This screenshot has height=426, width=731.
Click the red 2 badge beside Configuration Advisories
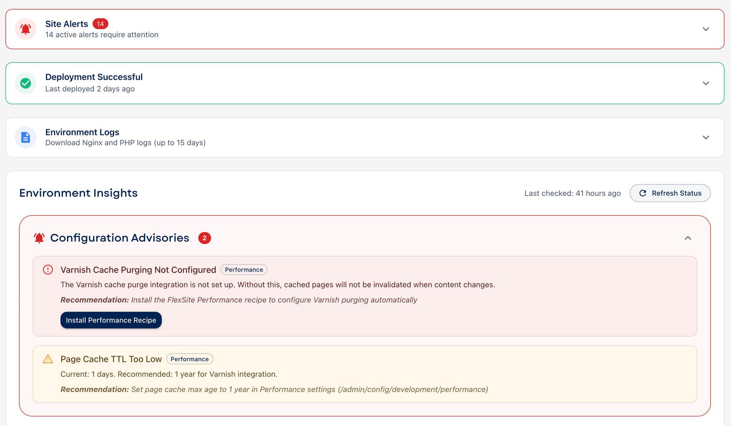[x=205, y=238]
